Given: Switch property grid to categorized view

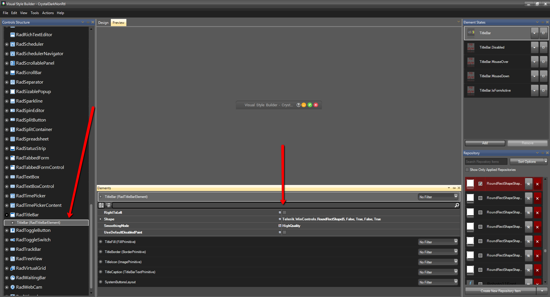Looking at the screenshot, I should click(x=108, y=205).
